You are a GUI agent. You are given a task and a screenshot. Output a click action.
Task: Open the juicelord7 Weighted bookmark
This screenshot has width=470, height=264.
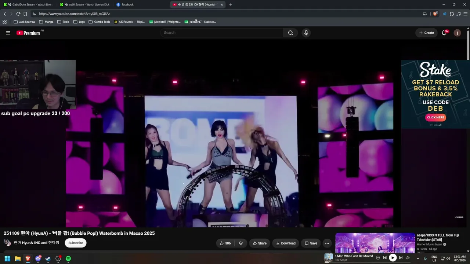[x=165, y=22]
